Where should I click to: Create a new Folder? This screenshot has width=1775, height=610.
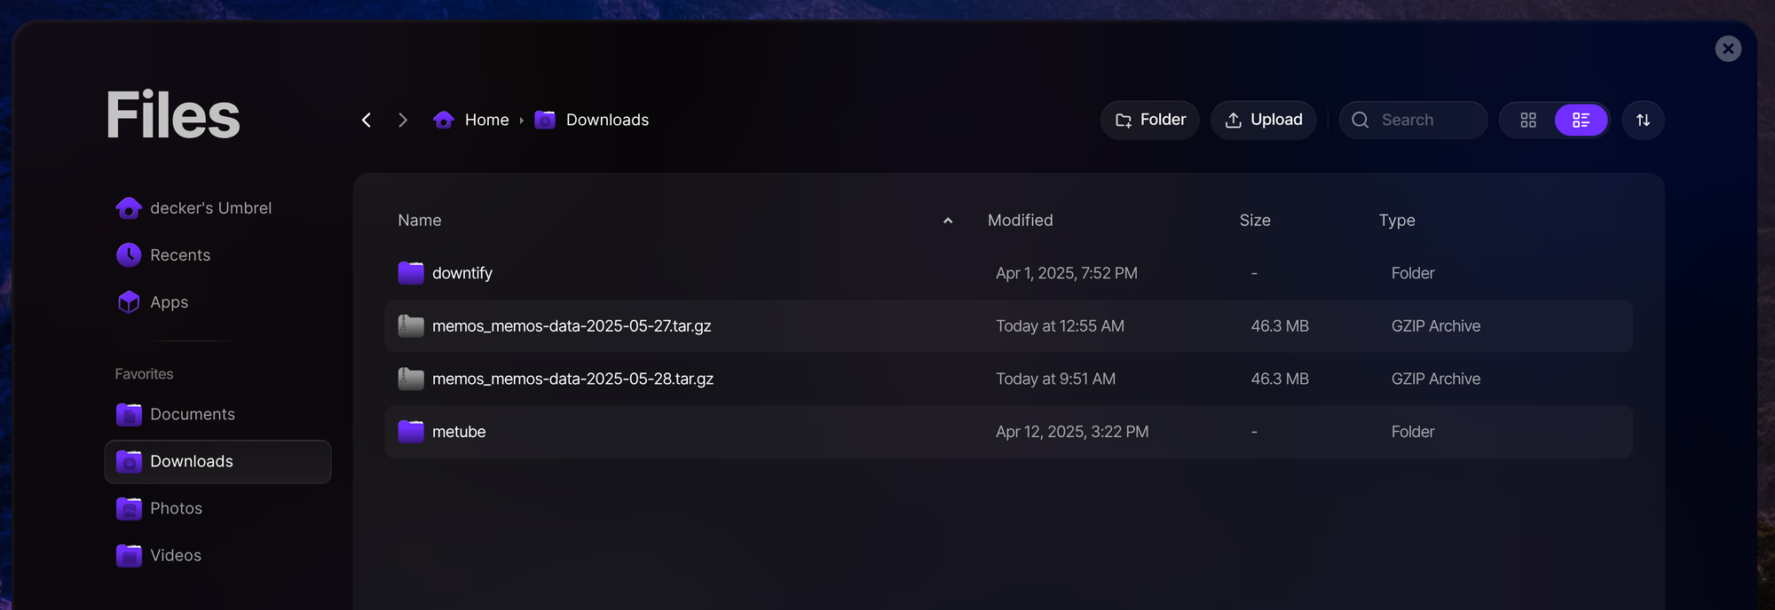tap(1150, 120)
